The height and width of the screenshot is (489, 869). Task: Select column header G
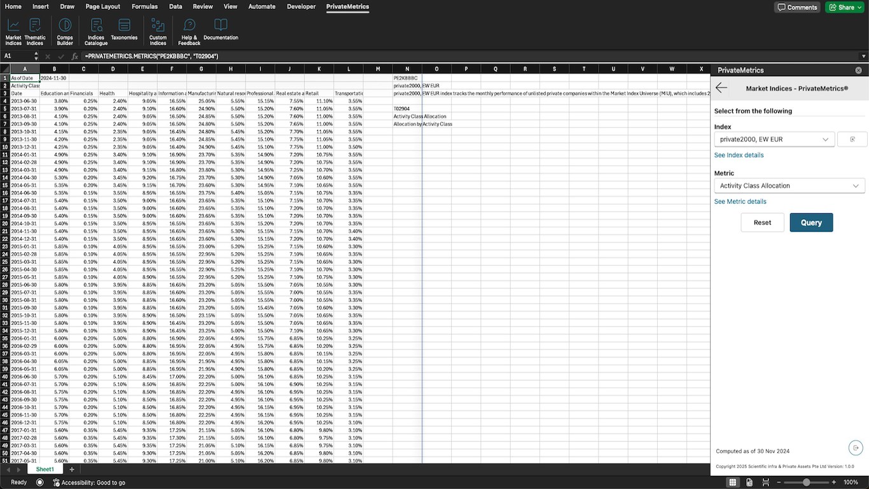pos(201,69)
